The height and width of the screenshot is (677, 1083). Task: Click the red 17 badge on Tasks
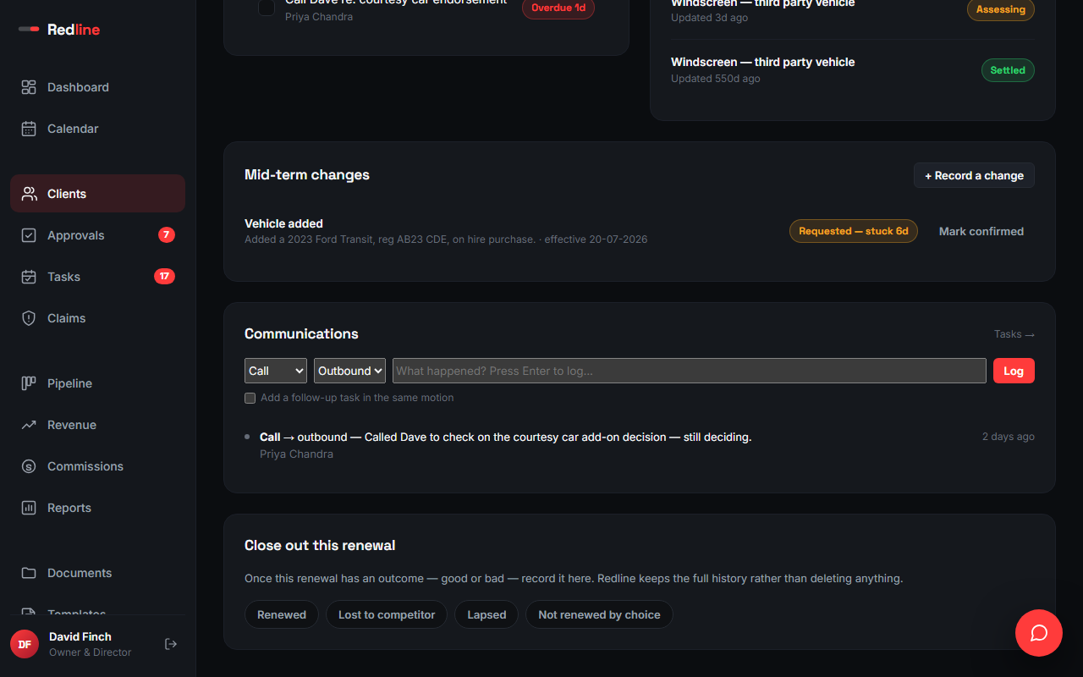coord(164,276)
